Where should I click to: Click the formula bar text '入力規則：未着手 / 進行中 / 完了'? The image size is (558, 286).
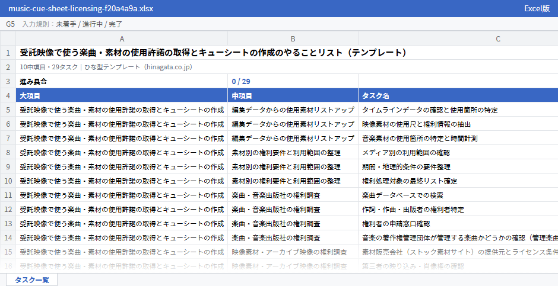(72, 24)
